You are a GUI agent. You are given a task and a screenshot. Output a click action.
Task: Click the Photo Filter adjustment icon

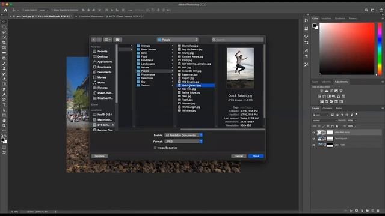[x=334, y=96]
